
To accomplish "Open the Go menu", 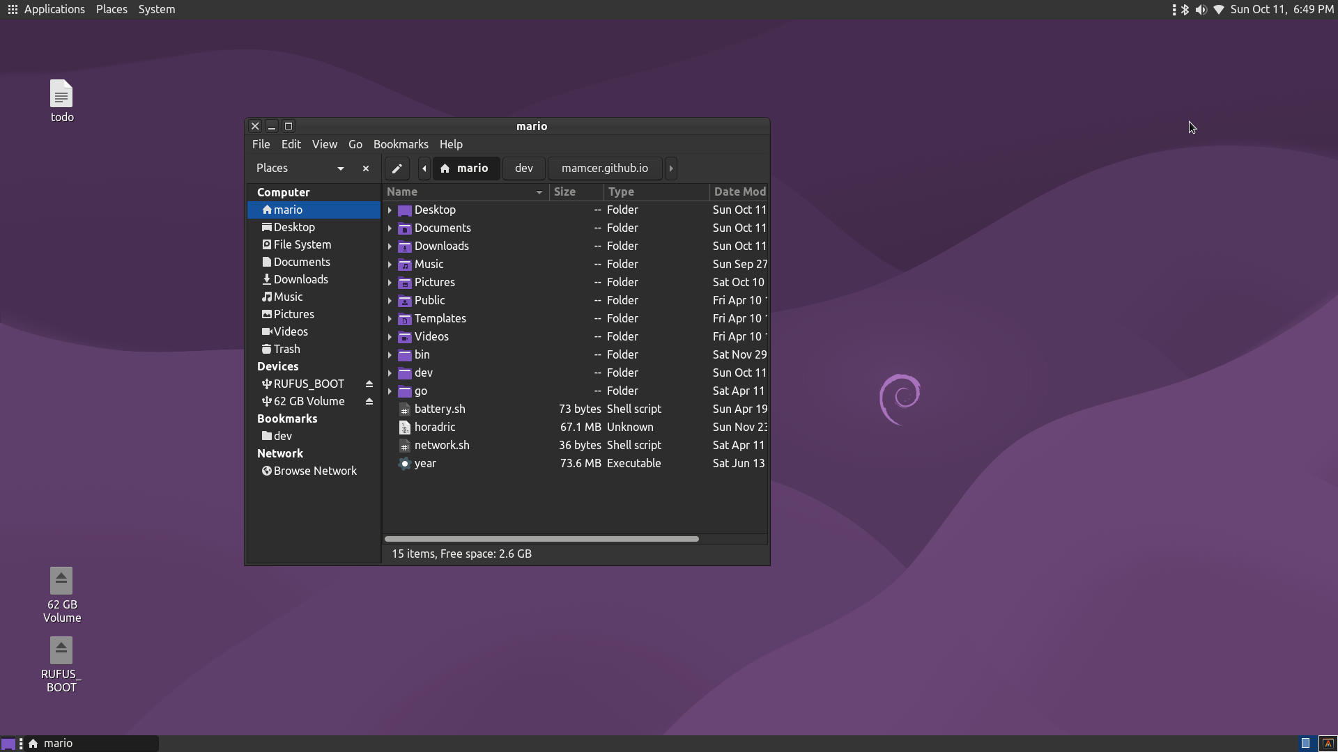I will click(355, 145).
